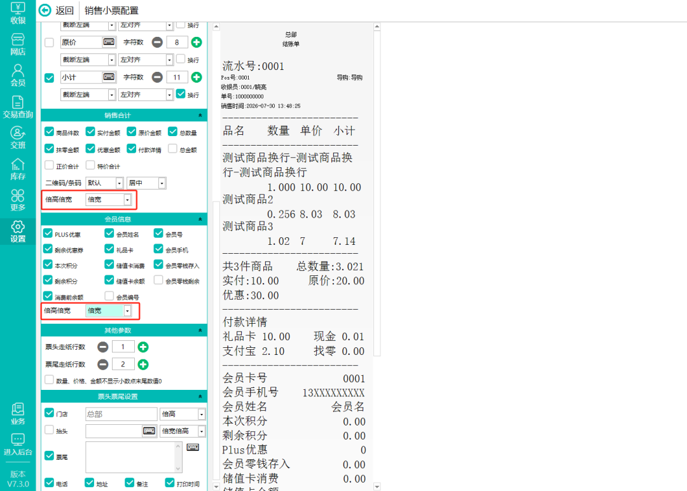Toggle PLUS优惠 checkbox
687x491 pixels.
[48, 234]
